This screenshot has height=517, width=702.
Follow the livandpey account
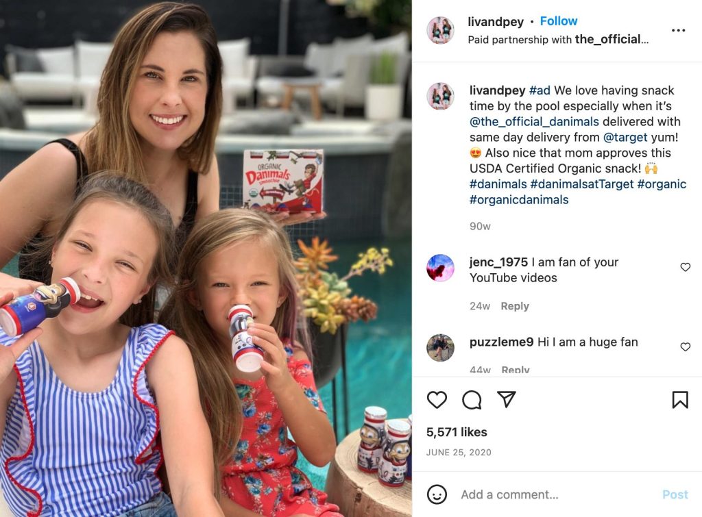tap(558, 21)
